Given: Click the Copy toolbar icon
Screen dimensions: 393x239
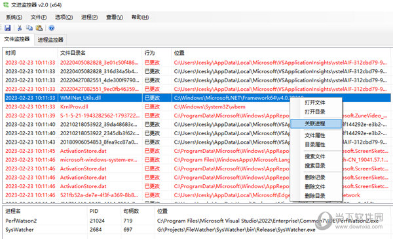Looking at the screenshot, I should tap(29, 27).
